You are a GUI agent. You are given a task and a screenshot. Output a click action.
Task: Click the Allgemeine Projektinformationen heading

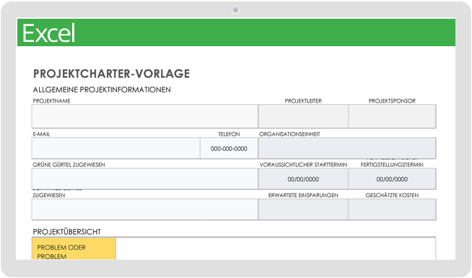point(102,90)
